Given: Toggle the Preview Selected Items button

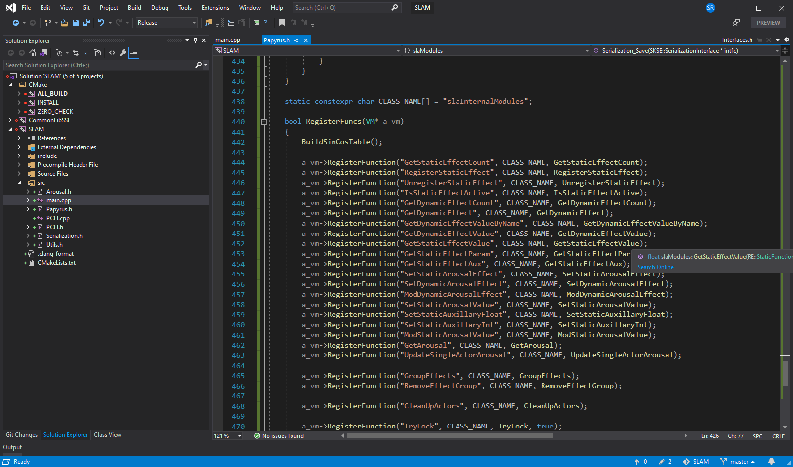Looking at the screenshot, I should point(134,53).
